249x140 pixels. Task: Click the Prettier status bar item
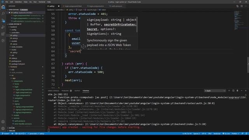click(235, 134)
